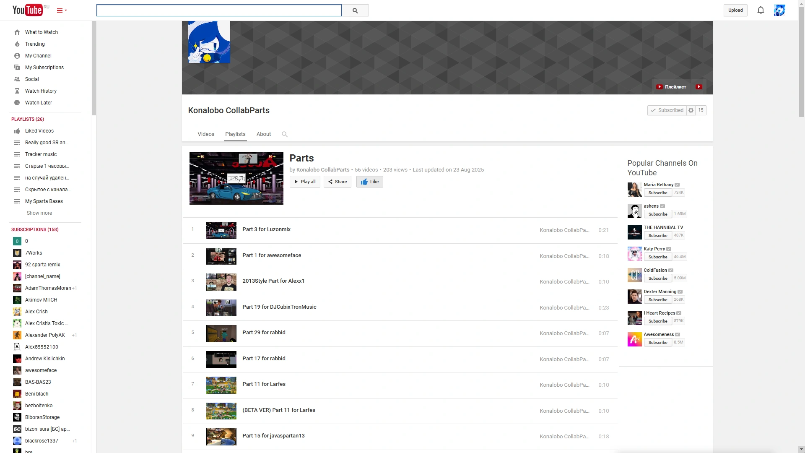Image resolution: width=805 pixels, height=453 pixels.
Task: Open the guide menu hamburger dropdown
Action: coord(62,10)
